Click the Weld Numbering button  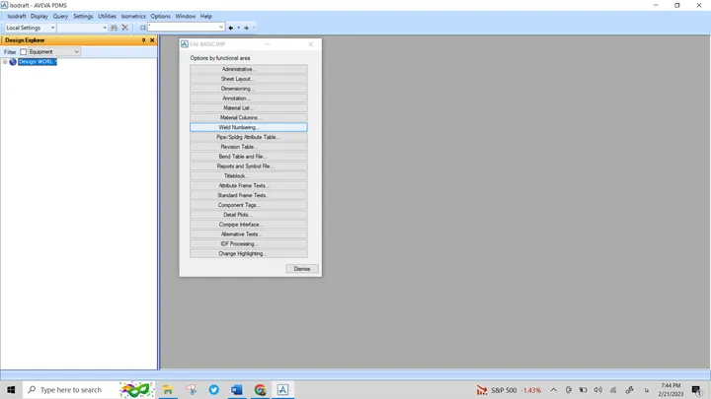249,127
